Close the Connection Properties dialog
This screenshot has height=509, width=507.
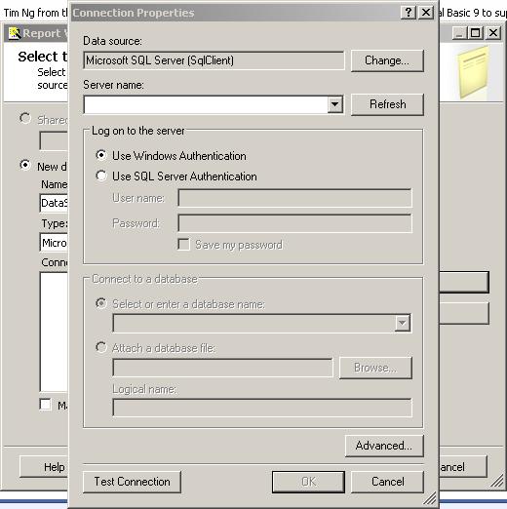click(426, 13)
